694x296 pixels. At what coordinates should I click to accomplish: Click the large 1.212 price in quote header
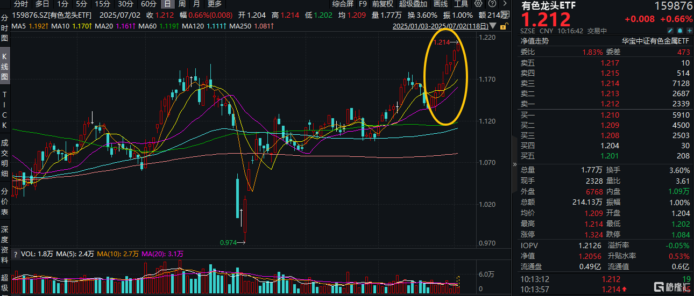point(545,20)
